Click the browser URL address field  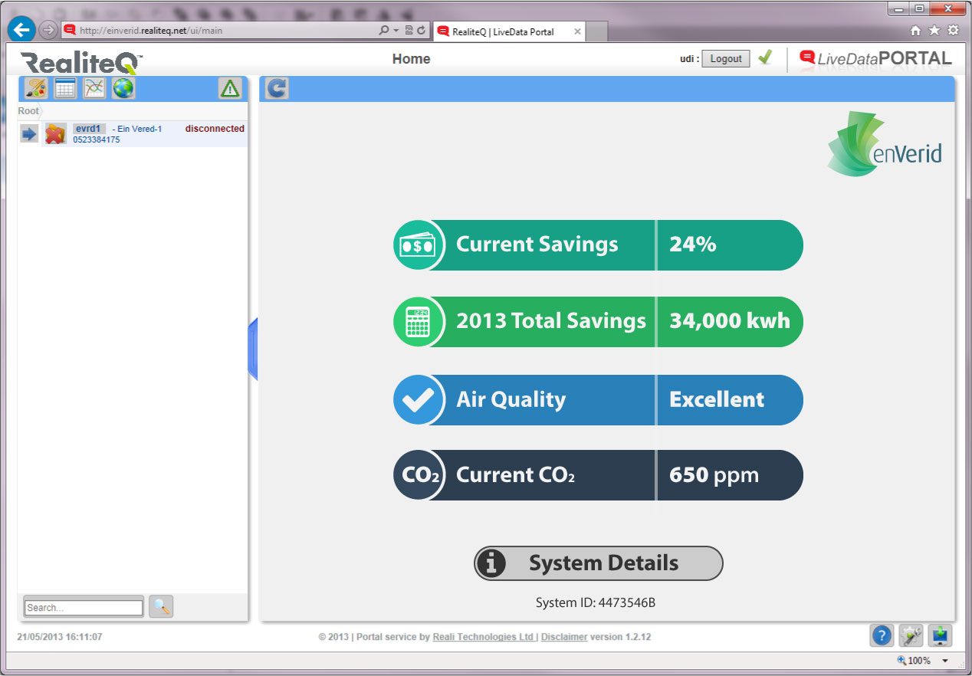[x=222, y=31]
